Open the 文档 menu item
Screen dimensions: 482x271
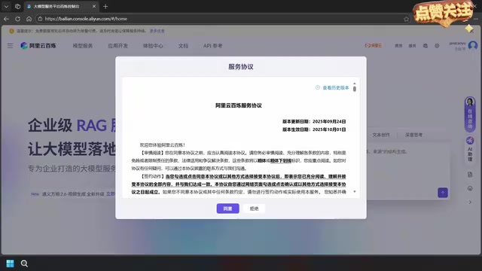[x=183, y=45]
